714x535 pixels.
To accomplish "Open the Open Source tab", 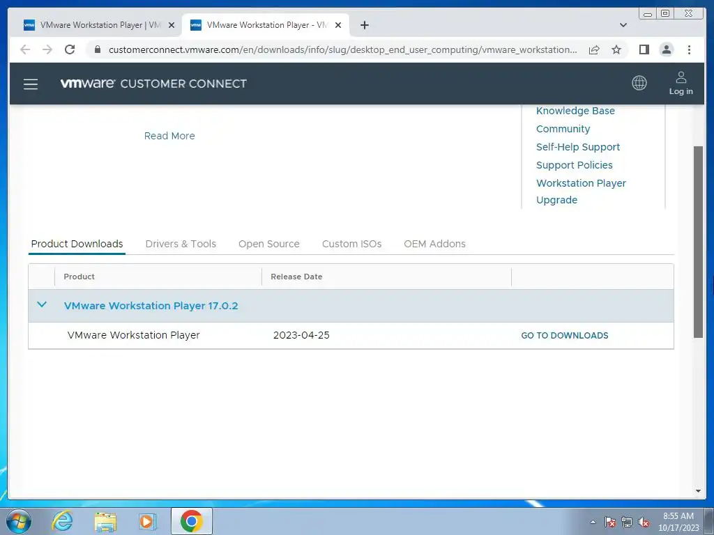I will [x=268, y=244].
